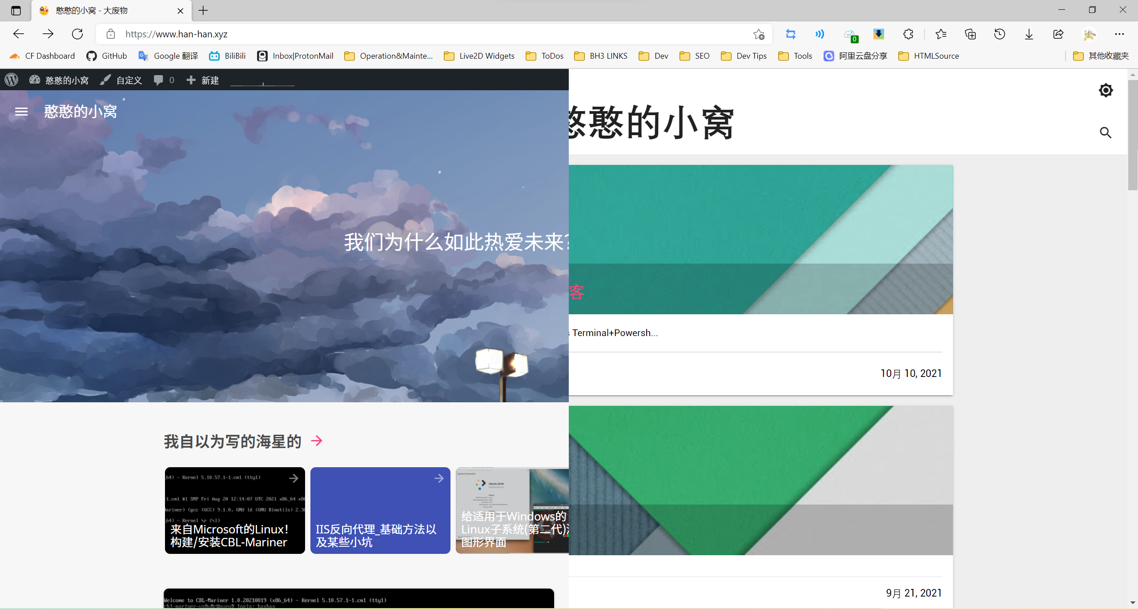Toggle the dark mode sun icon

[1106, 90]
